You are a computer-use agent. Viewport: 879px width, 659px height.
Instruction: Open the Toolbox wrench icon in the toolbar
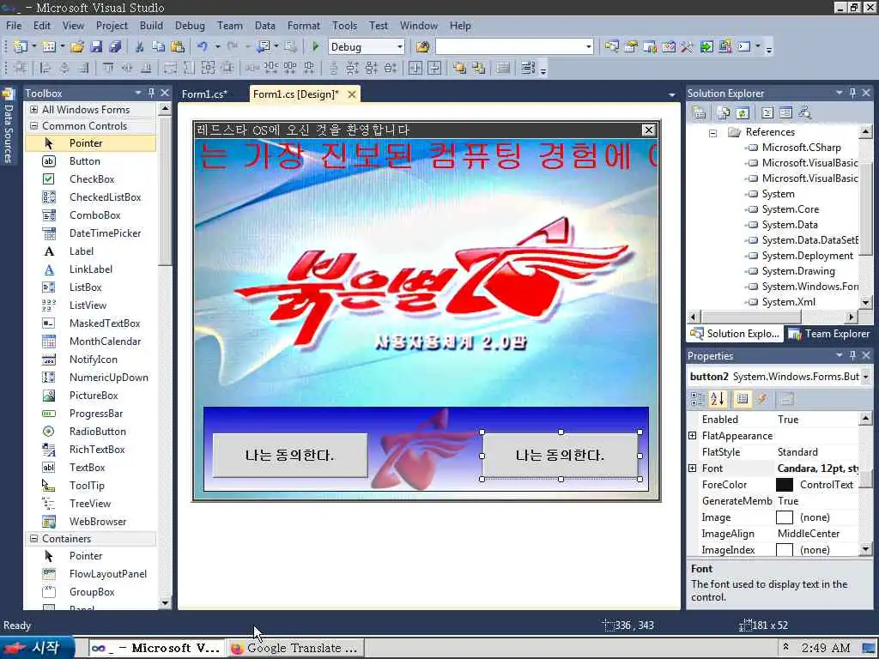click(x=688, y=47)
